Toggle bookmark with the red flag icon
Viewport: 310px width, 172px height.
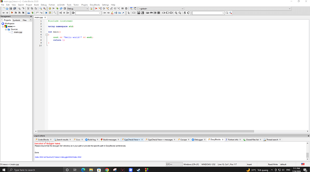pos(12,13)
